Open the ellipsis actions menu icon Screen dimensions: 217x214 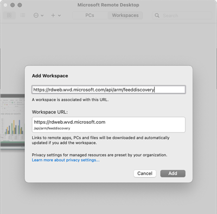click(36, 15)
